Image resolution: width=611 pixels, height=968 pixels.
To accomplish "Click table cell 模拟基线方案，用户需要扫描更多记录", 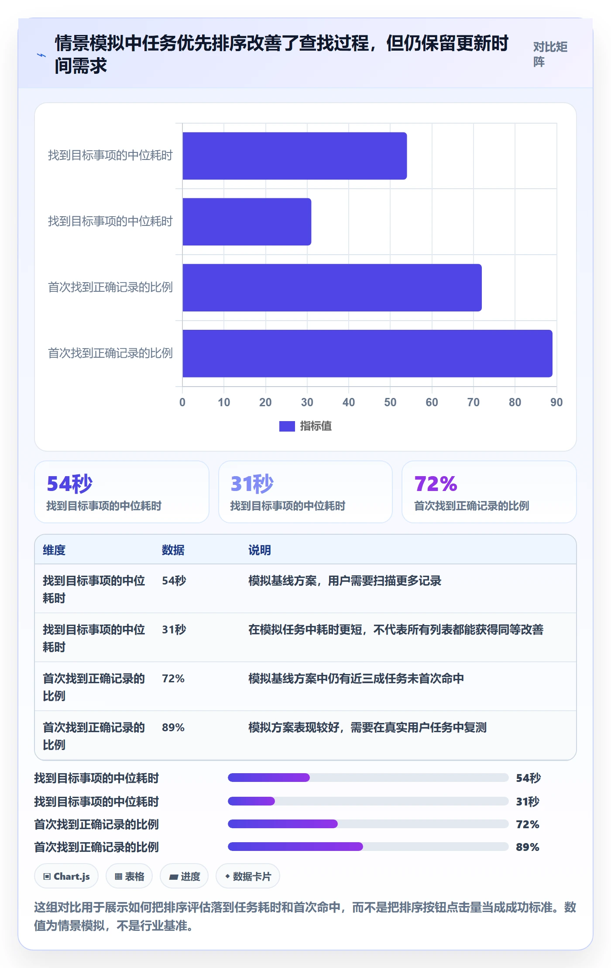I will (x=345, y=581).
